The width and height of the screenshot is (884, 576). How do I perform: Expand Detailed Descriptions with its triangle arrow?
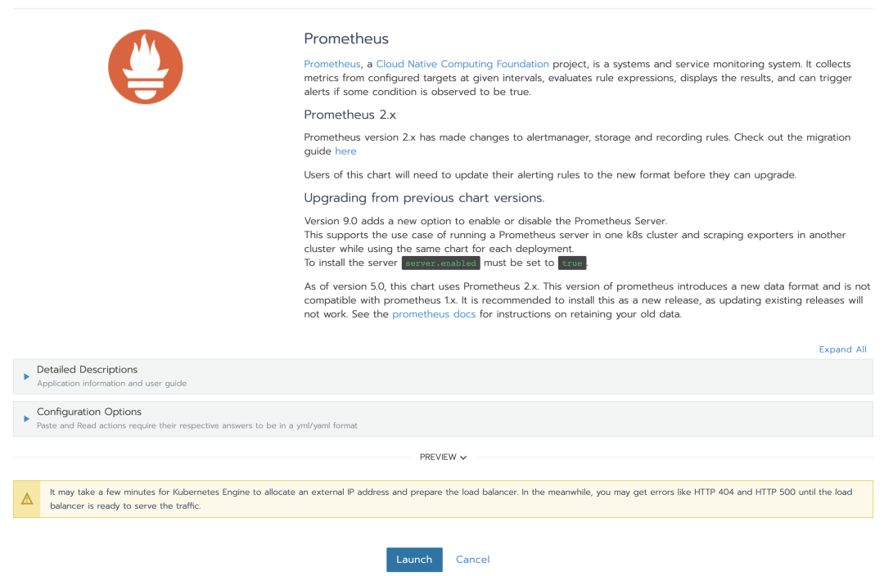tap(26, 376)
